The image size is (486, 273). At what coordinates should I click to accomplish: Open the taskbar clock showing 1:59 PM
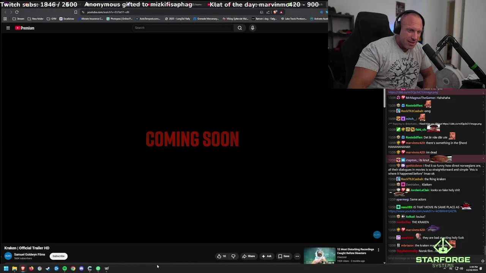(472, 268)
